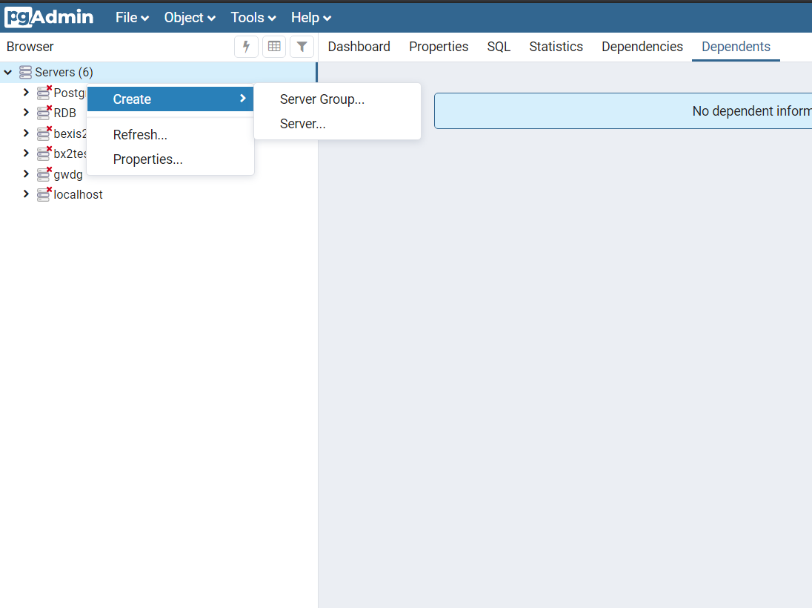812x608 pixels.
Task: Click the gwdg server disconnected icon
Action: coord(44,174)
